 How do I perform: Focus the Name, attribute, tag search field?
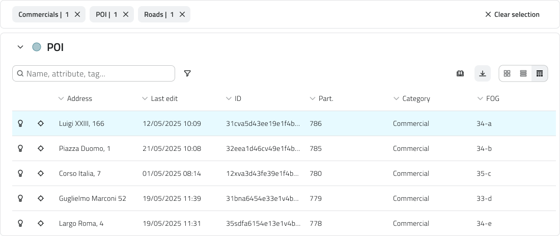coord(97,74)
